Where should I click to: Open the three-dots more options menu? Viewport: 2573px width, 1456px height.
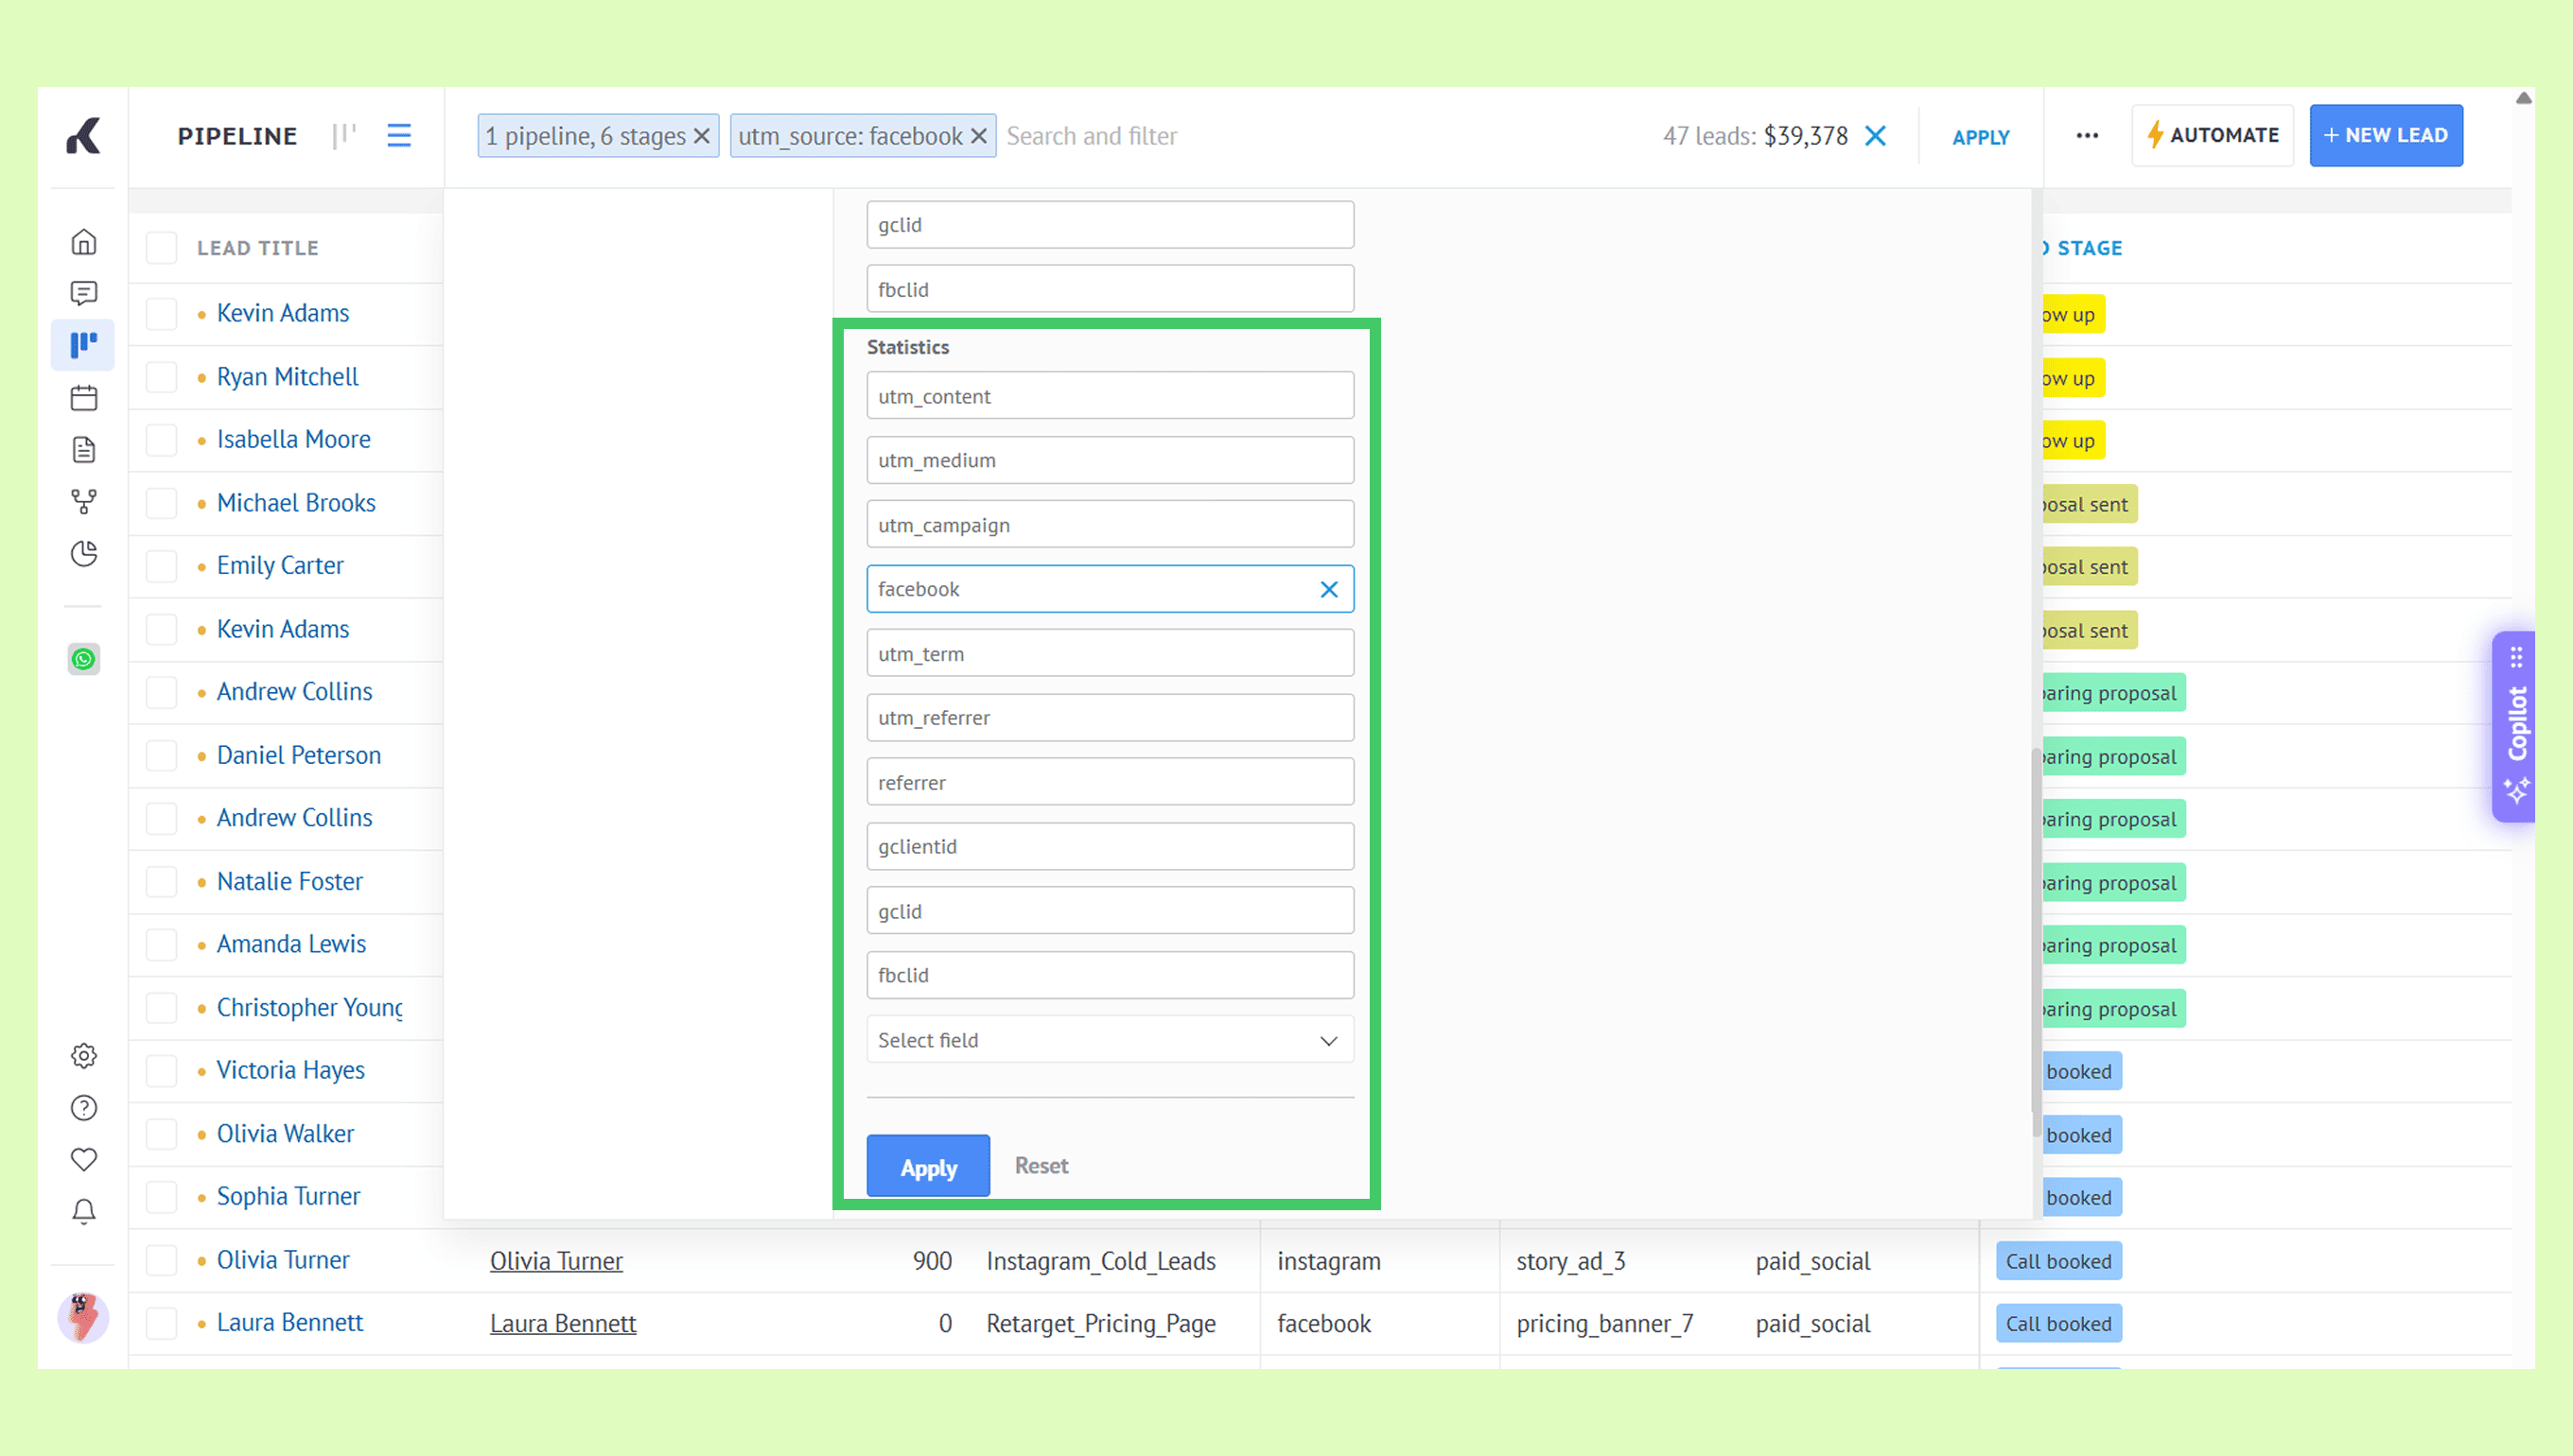[2087, 136]
